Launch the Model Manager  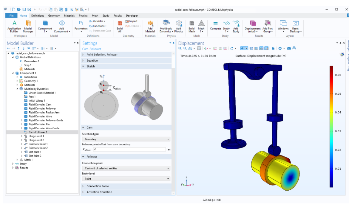point(28,27)
